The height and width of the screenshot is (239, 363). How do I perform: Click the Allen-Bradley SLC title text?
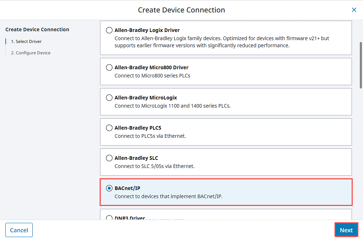[136, 158]
